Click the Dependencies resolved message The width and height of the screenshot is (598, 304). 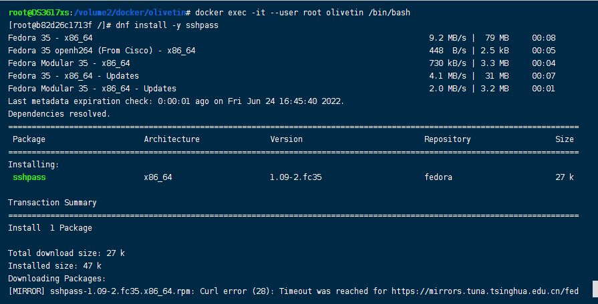(x=59, y=114)
